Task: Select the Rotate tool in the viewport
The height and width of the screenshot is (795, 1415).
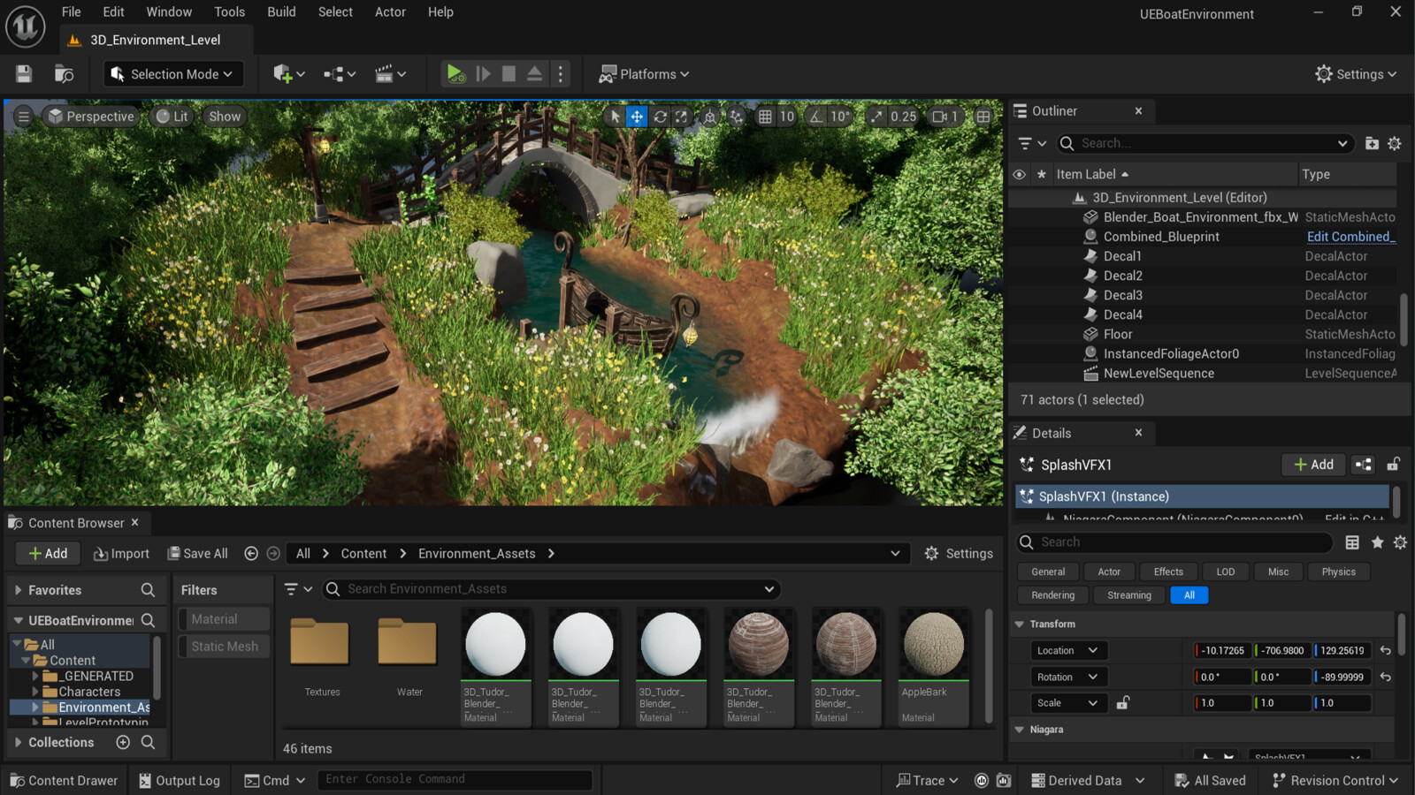Action: (x=660, y=116)
